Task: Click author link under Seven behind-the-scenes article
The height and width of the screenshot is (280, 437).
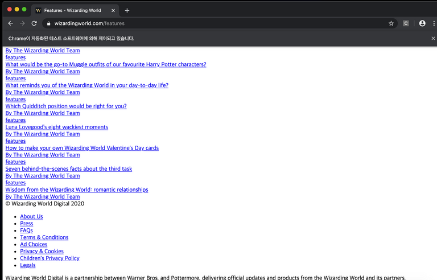Action: pos(43,176)
